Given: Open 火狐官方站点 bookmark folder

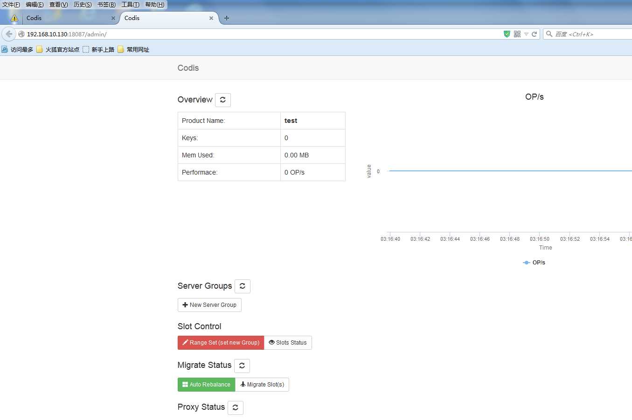Looking at the screenshot, I should [58, 49].
